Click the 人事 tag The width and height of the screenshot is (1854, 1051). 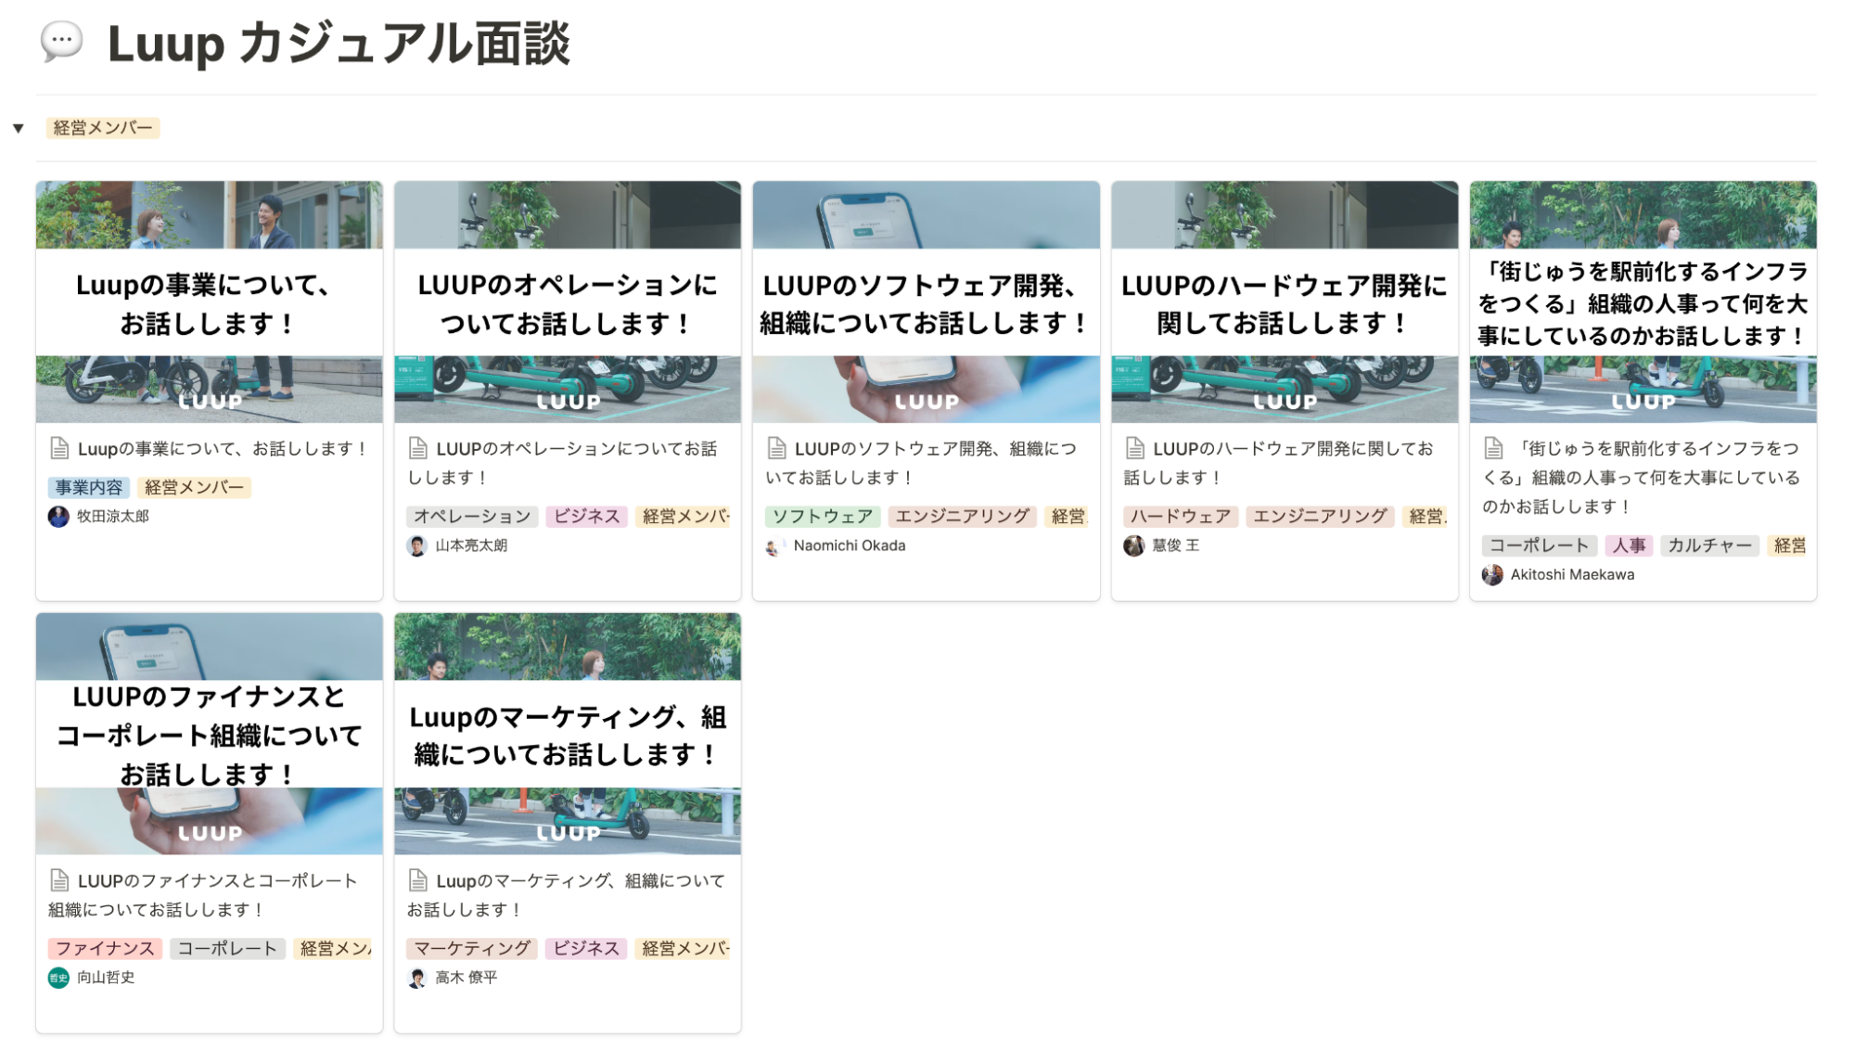pos(1630,545)
